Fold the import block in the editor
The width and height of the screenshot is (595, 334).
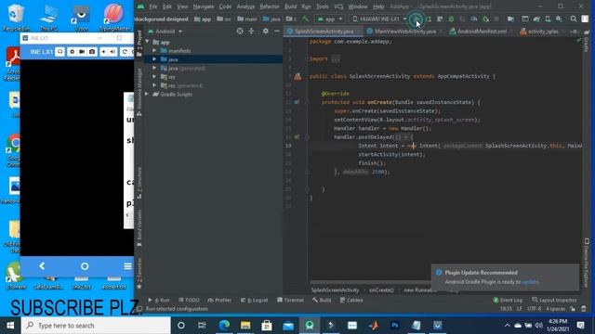pos(307,58)
